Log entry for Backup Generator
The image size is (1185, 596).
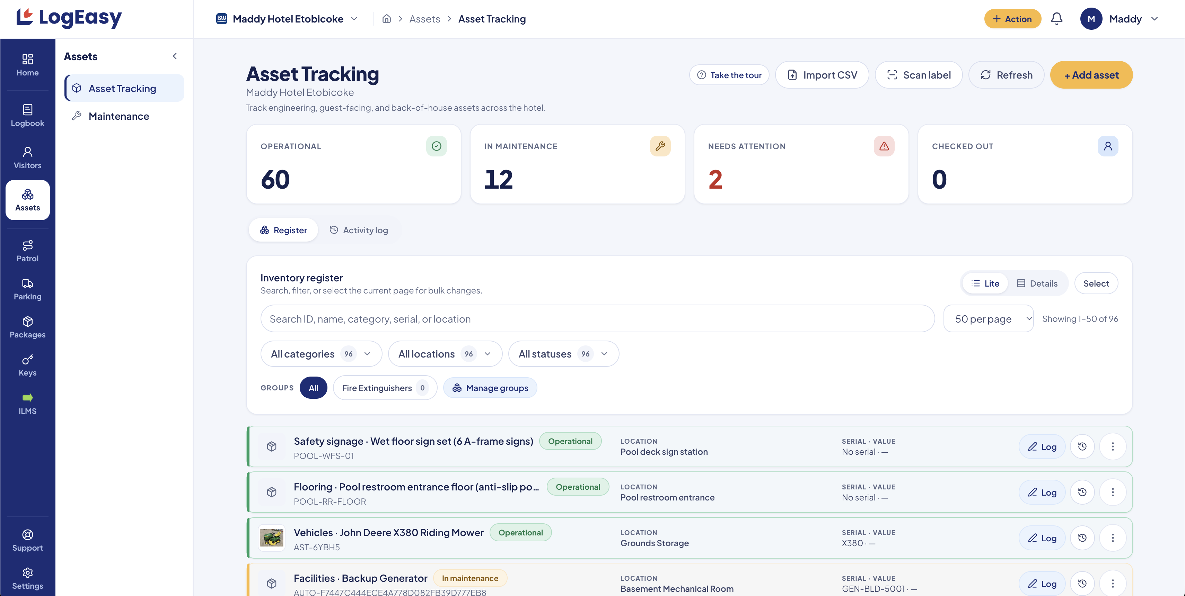1042,584
